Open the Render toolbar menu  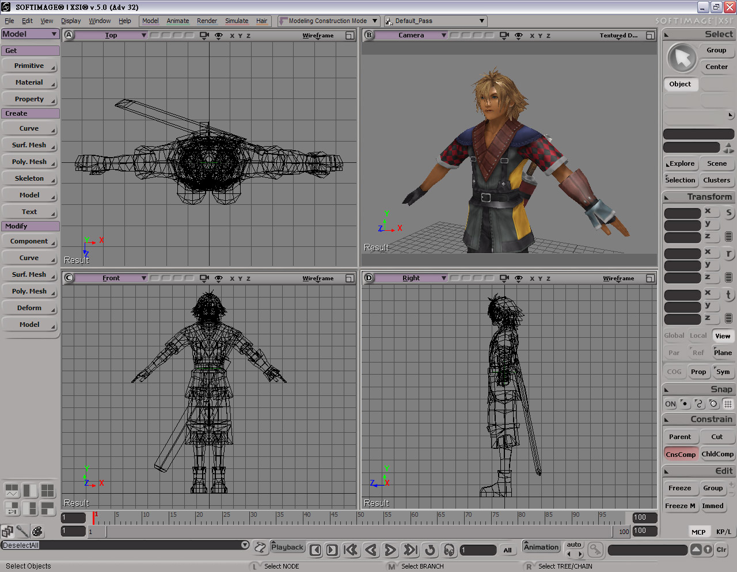(207, 21)
